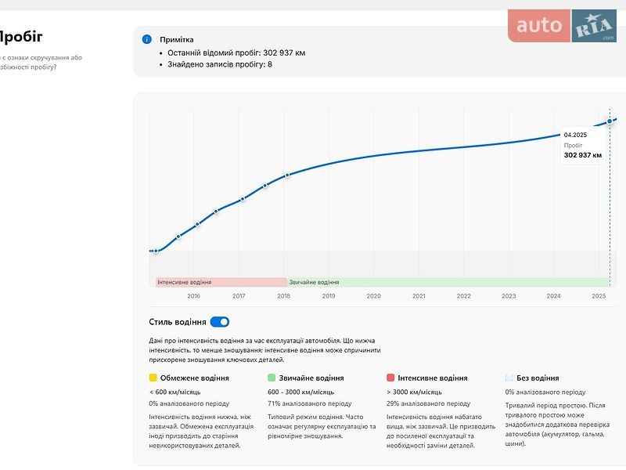Click the Примітка note title
The height and width of the screenshot is (470, 626).
177,40
